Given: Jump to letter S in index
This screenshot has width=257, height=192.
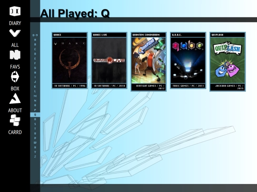Looking at the screenshot, I should click(x=35, y=124).
